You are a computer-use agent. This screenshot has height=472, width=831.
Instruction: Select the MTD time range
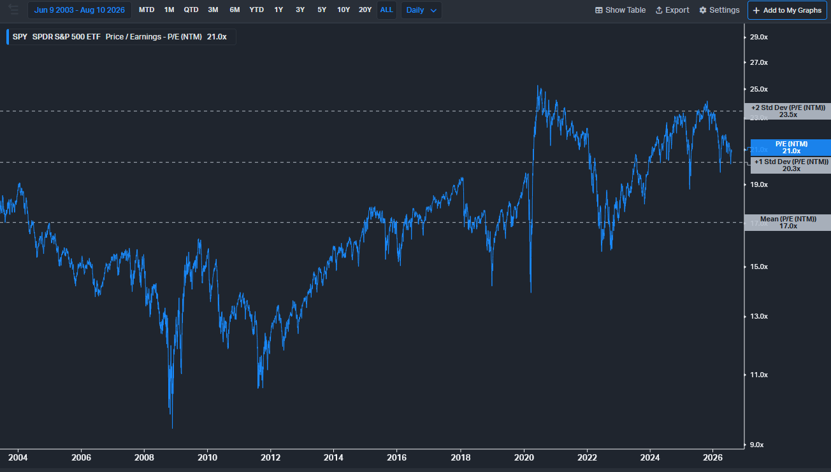(x=147, y=10)
